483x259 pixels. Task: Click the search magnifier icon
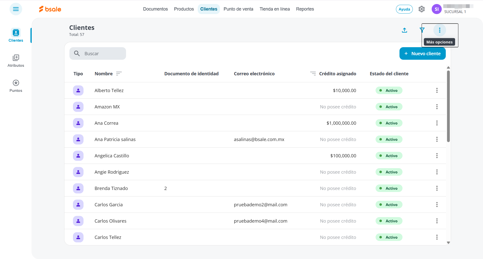[77, 53]
